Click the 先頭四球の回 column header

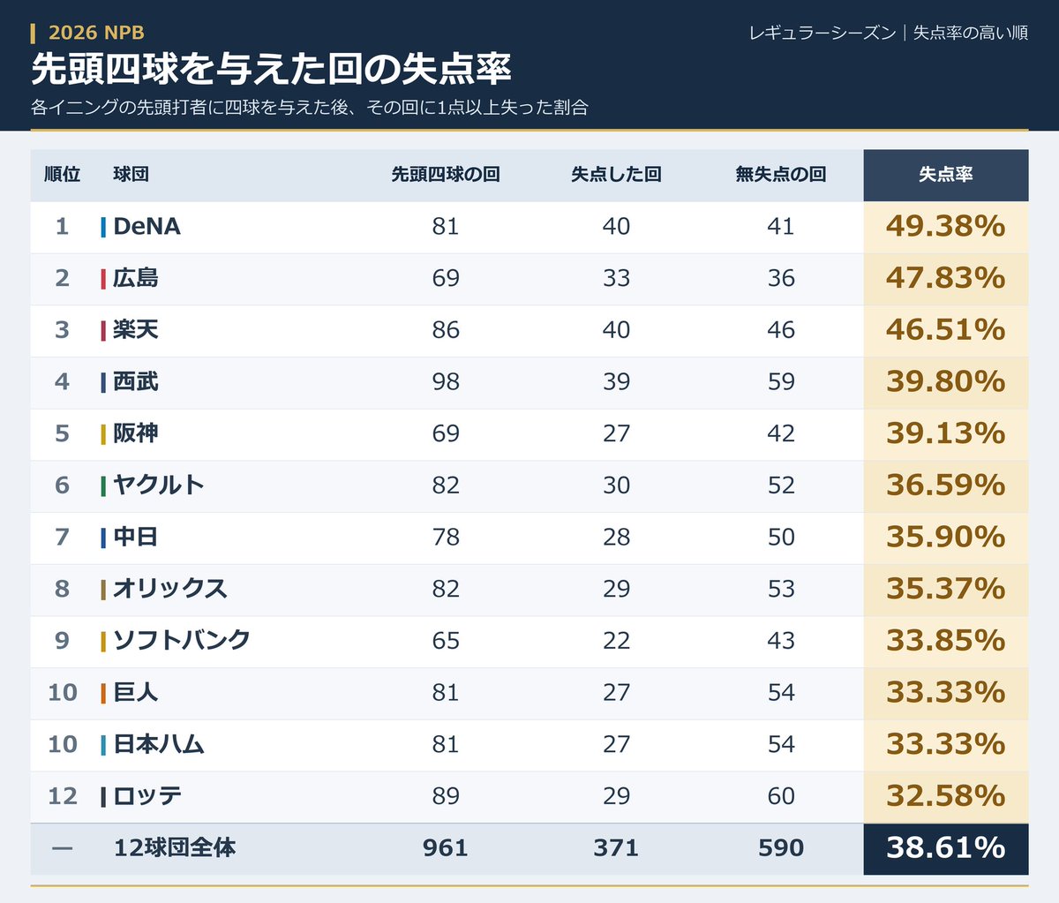coord(446,175)
